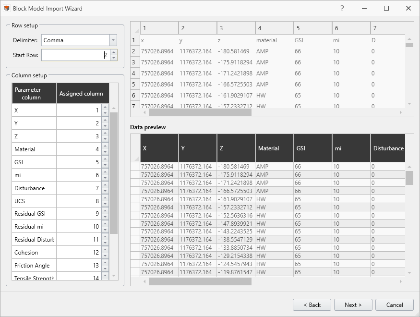Click the UCS parameter cell
Viewport: 420px width, 317px height.
[34, 201]
